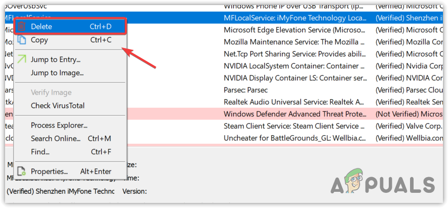This screenshot has width=448, height=208.
Task: Select Check VirusTotal menu entry
Action: click(x=58, y=106)
